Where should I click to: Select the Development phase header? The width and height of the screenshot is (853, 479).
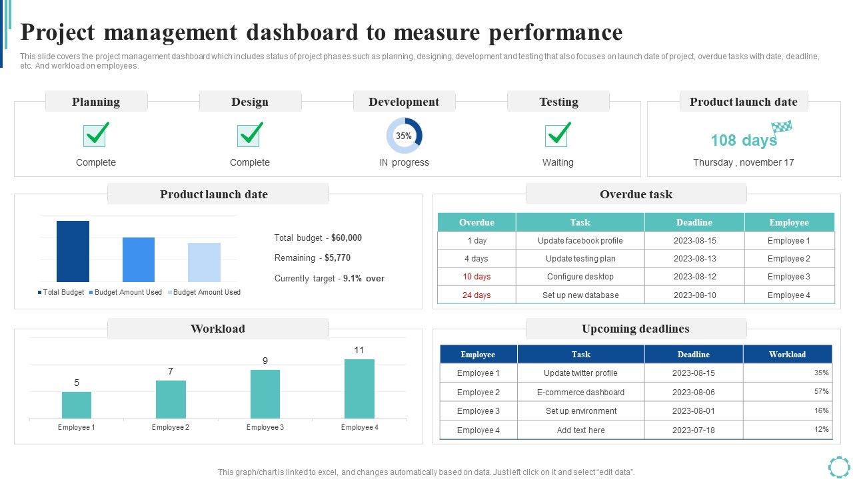tap(404, 102)
